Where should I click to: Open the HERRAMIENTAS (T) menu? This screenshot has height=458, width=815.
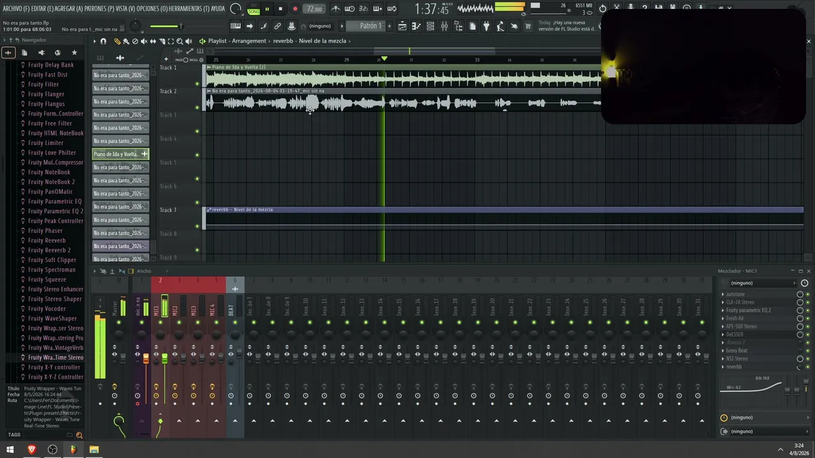click(189, 9)
